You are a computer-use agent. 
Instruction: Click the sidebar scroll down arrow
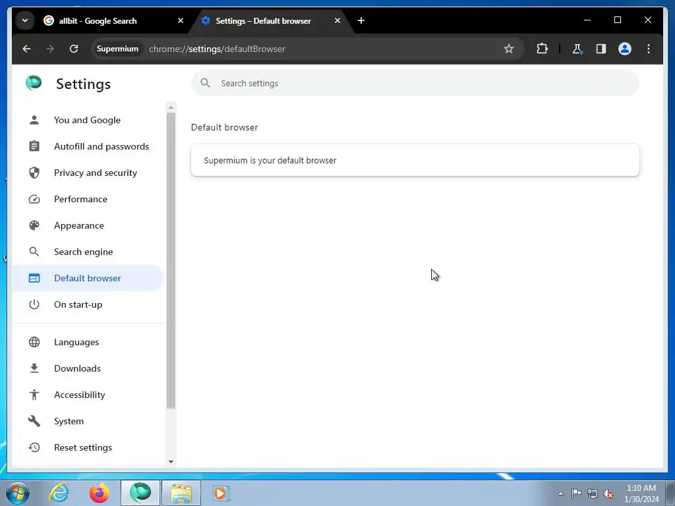[x=171, y=462]
